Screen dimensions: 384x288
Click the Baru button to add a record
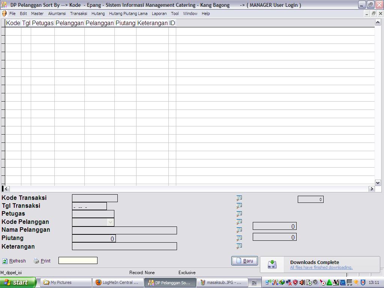pyautogui.click(x=244, y=261)
